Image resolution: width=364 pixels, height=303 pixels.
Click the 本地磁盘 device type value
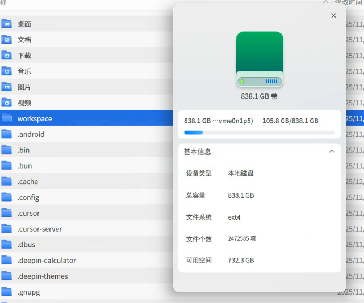coord(241,173)
